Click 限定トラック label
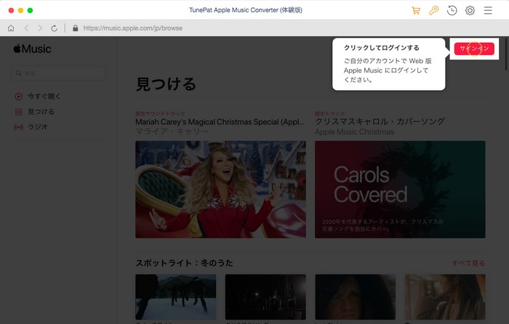This screenshot has width=509, height=324. (330, 113)
